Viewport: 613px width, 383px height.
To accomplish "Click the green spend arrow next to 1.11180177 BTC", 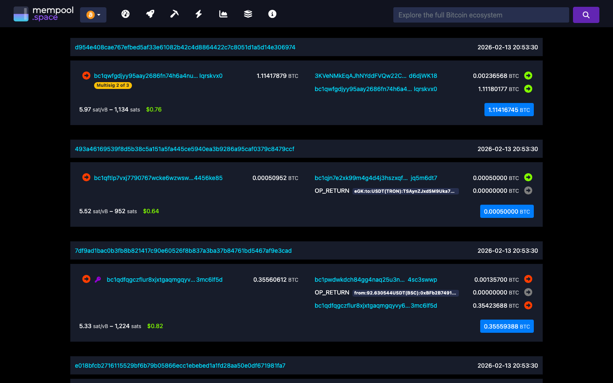I will coord(528,89).
